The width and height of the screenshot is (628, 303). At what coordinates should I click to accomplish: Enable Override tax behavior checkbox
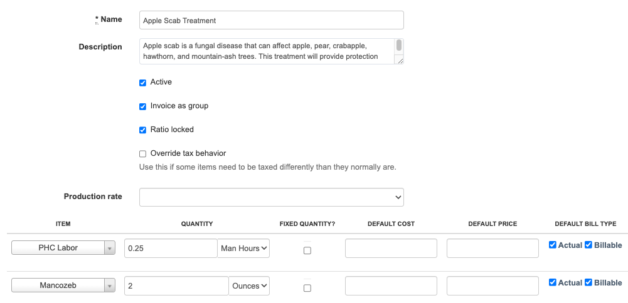tap(143, 154)
